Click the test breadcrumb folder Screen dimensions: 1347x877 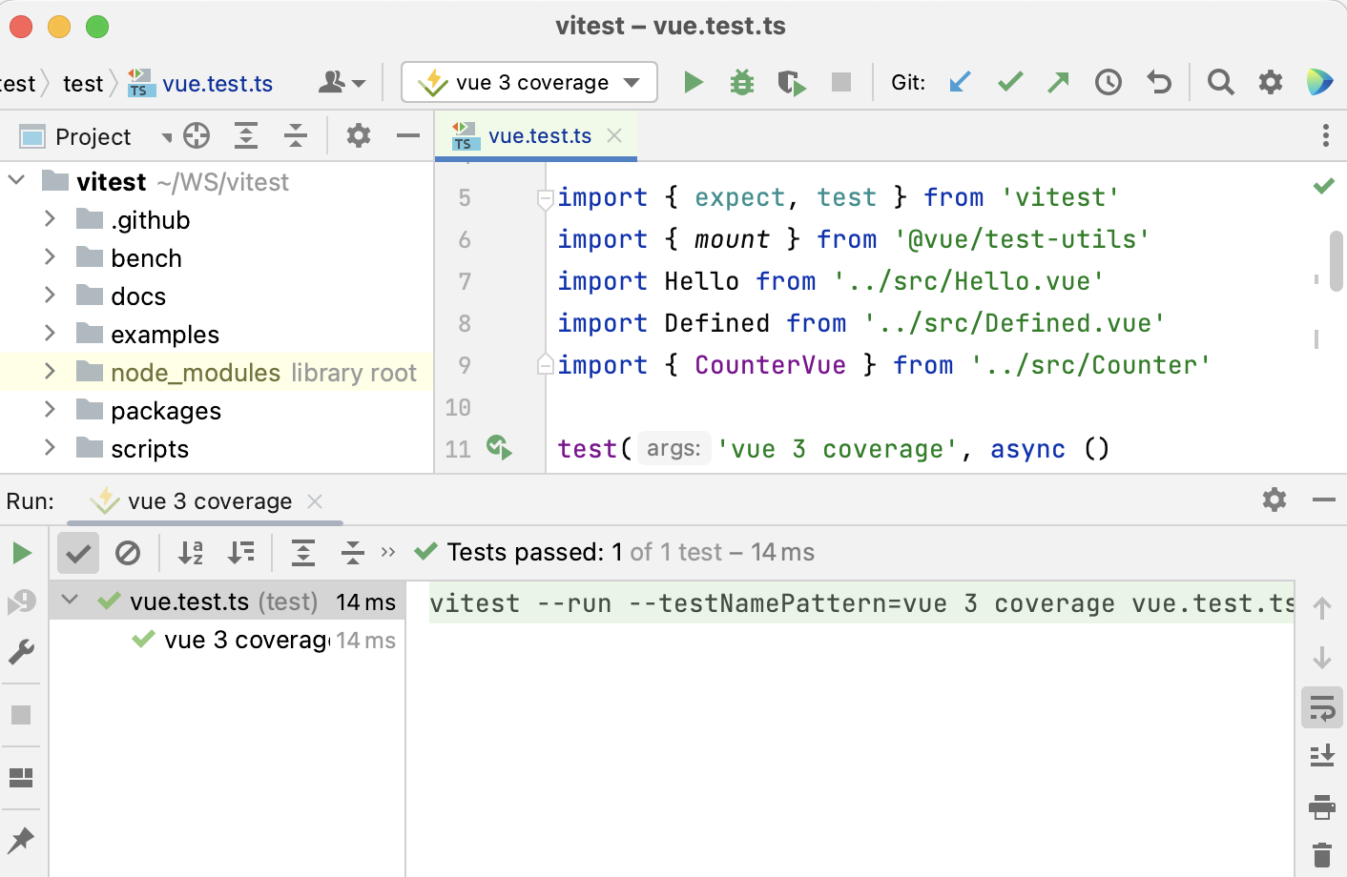pos(83,84)
